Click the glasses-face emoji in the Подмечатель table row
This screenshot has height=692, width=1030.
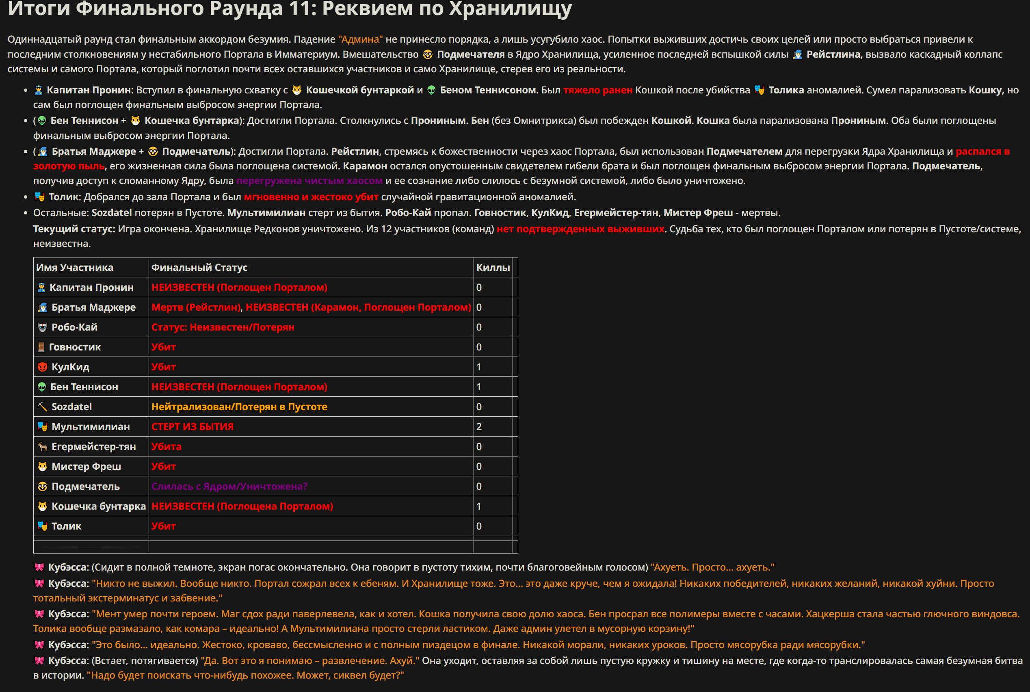click(x=42, y=487)
